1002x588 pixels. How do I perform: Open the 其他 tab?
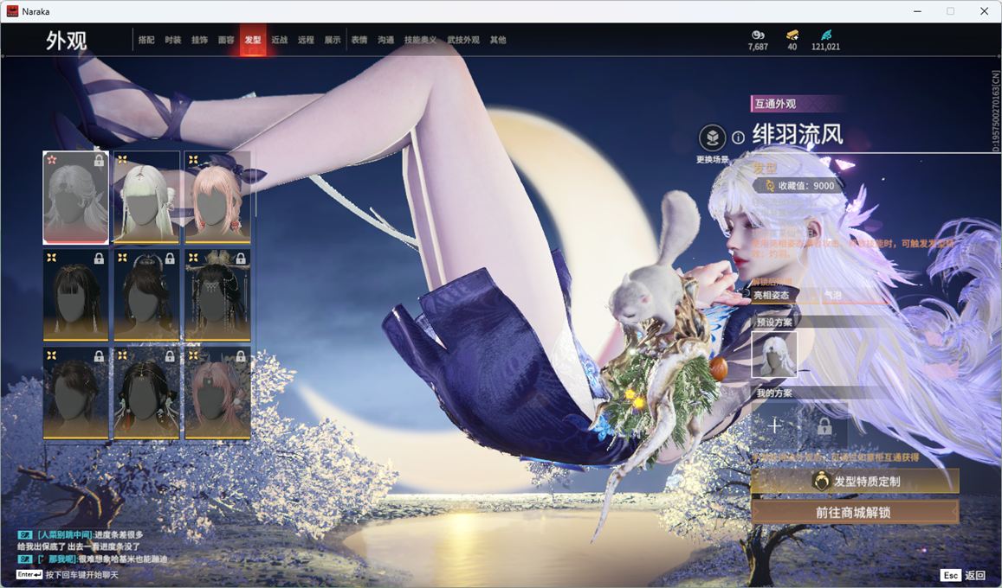pyautogui.click(x=498, y=40)
